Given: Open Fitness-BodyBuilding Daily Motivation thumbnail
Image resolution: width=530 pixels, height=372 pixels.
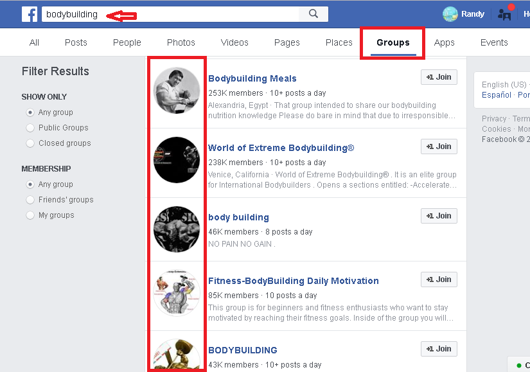Looking at the screenshot, I should tap(177, 293).
